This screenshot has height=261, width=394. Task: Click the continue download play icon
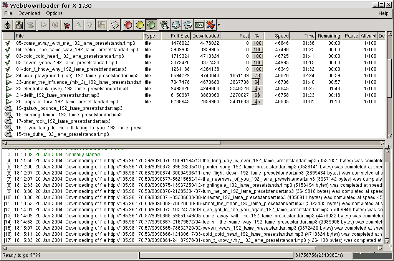pos(44,25)
